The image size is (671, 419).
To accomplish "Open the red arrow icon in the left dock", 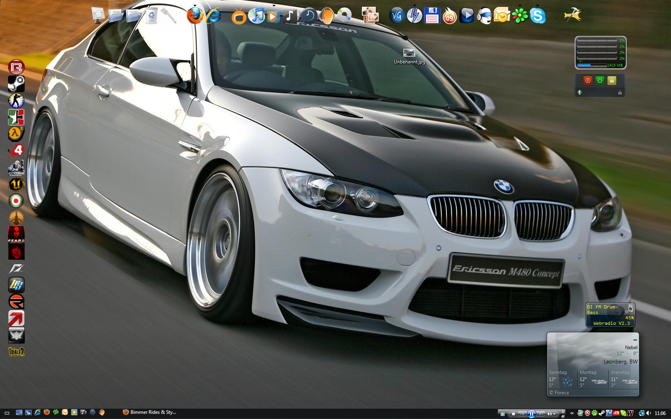I will pyautogui.click(x=16, y=318).
